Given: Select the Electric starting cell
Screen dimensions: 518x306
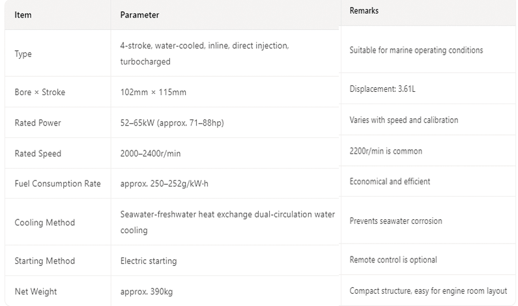Looking at the screenshot, I should click(x=149, y=261).
